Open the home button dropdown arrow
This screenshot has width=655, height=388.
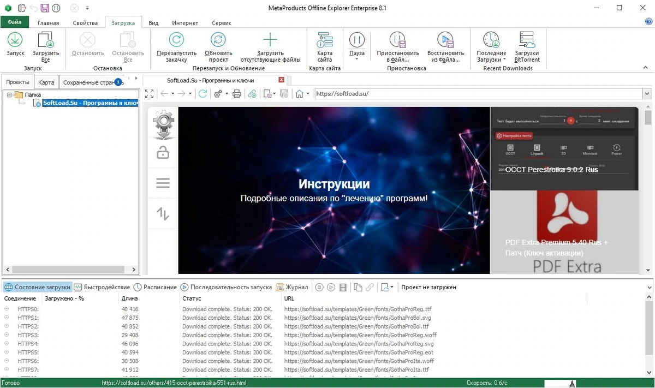[308, 94]
